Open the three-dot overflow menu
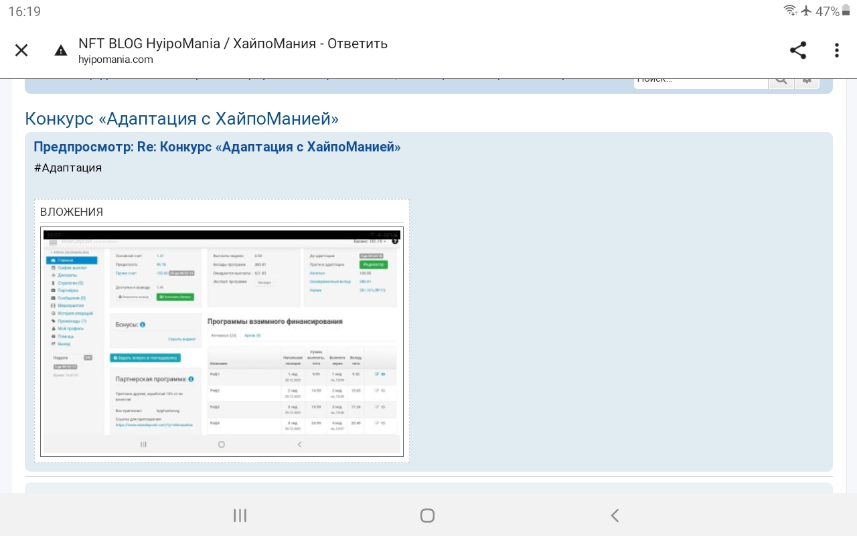This screenshot has height=536, width=857. coord(836,50)
